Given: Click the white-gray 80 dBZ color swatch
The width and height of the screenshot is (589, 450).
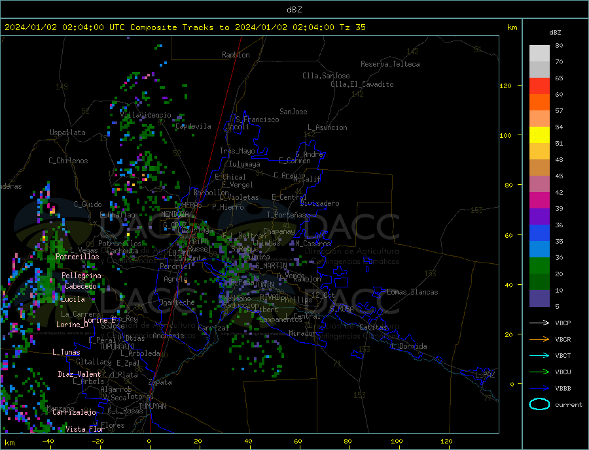Looking at the screenshot, I should 539,54.
